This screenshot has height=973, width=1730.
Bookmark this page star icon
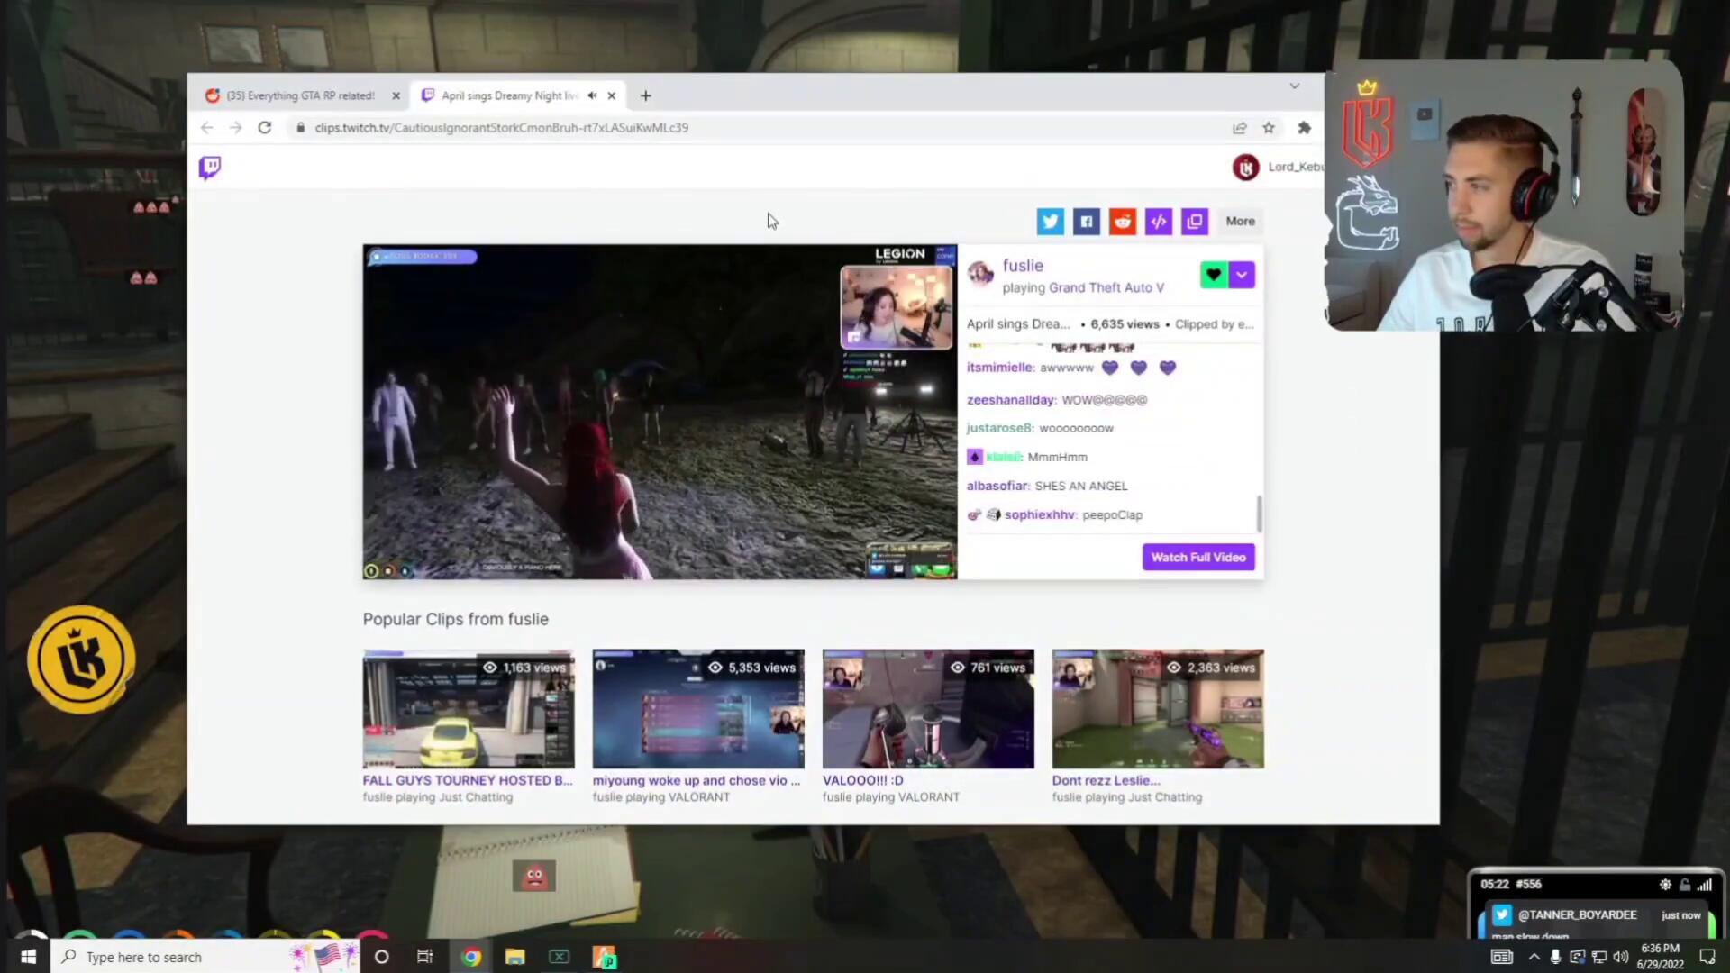(1269, 128)
